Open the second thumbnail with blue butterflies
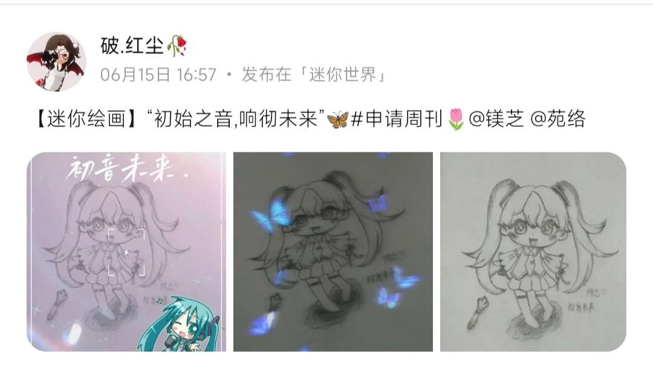Screen dimensions: 653x367 [333, 252]
